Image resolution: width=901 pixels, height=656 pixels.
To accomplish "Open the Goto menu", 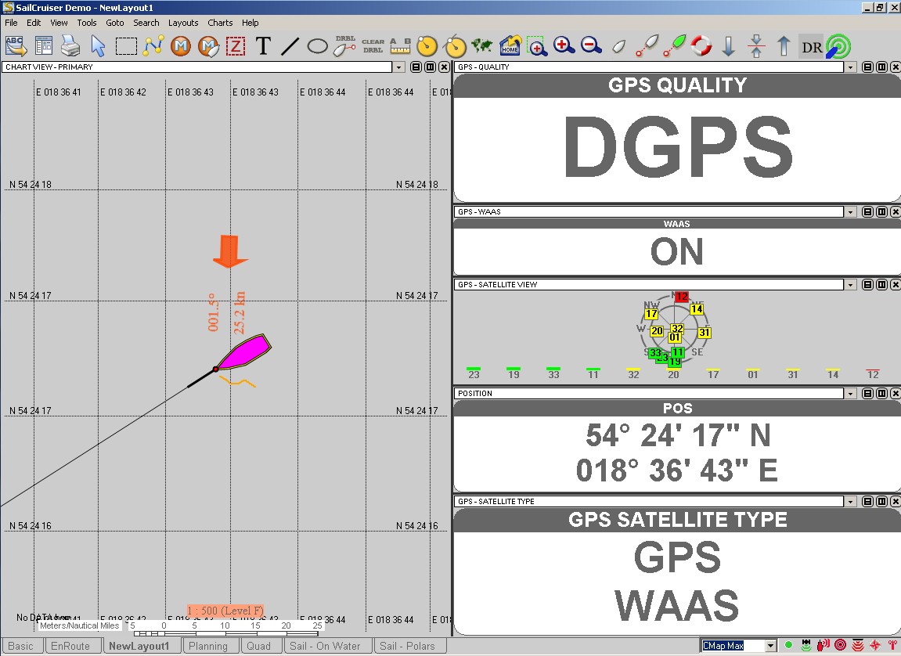I will pos(115,23).
